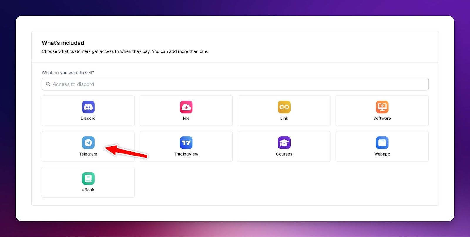Screen dimensions: 470x237
Task: Choose the eBook icon
Action: (88, 178)
